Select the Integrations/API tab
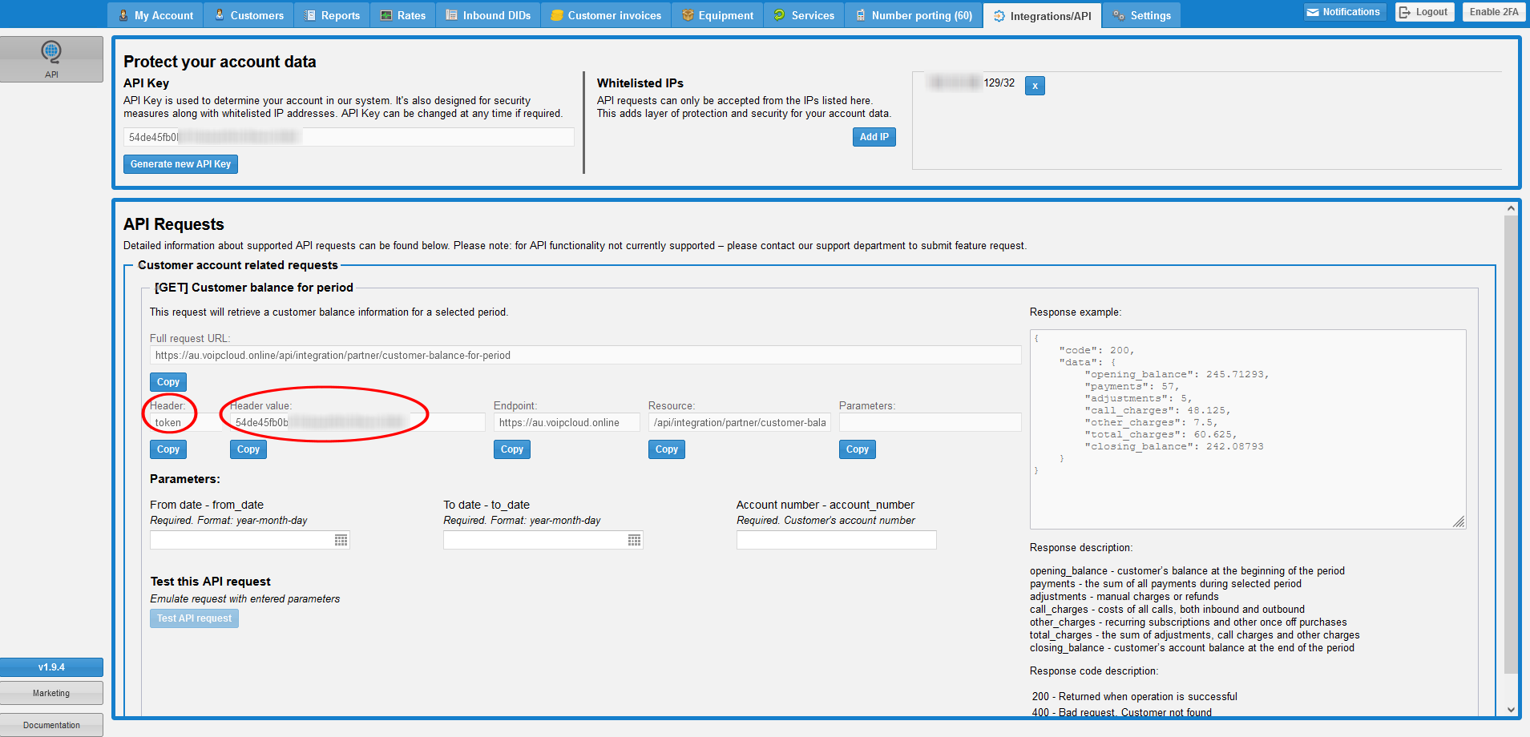The image size is (1530, 737). (x=1042, y=16)
